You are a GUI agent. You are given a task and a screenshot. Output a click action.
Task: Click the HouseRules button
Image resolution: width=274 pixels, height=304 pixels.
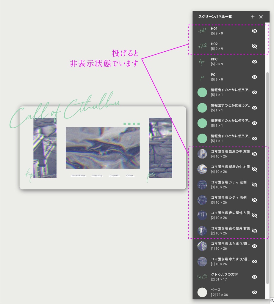[x=78, y=175]
